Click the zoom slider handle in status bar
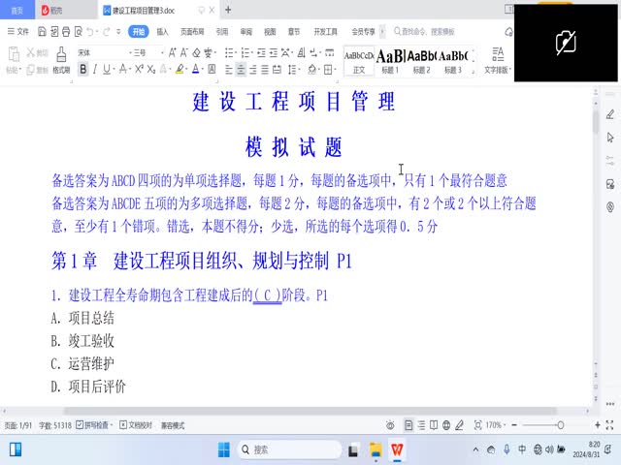 click(x=561, y=425)
